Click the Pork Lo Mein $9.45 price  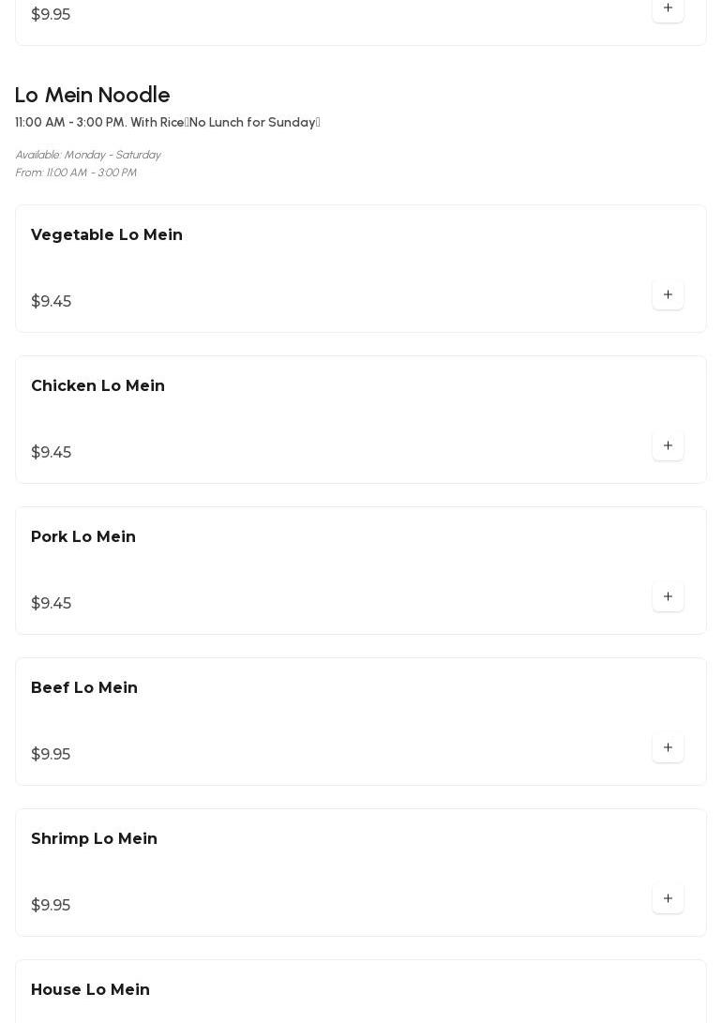(x=51, y=604)
